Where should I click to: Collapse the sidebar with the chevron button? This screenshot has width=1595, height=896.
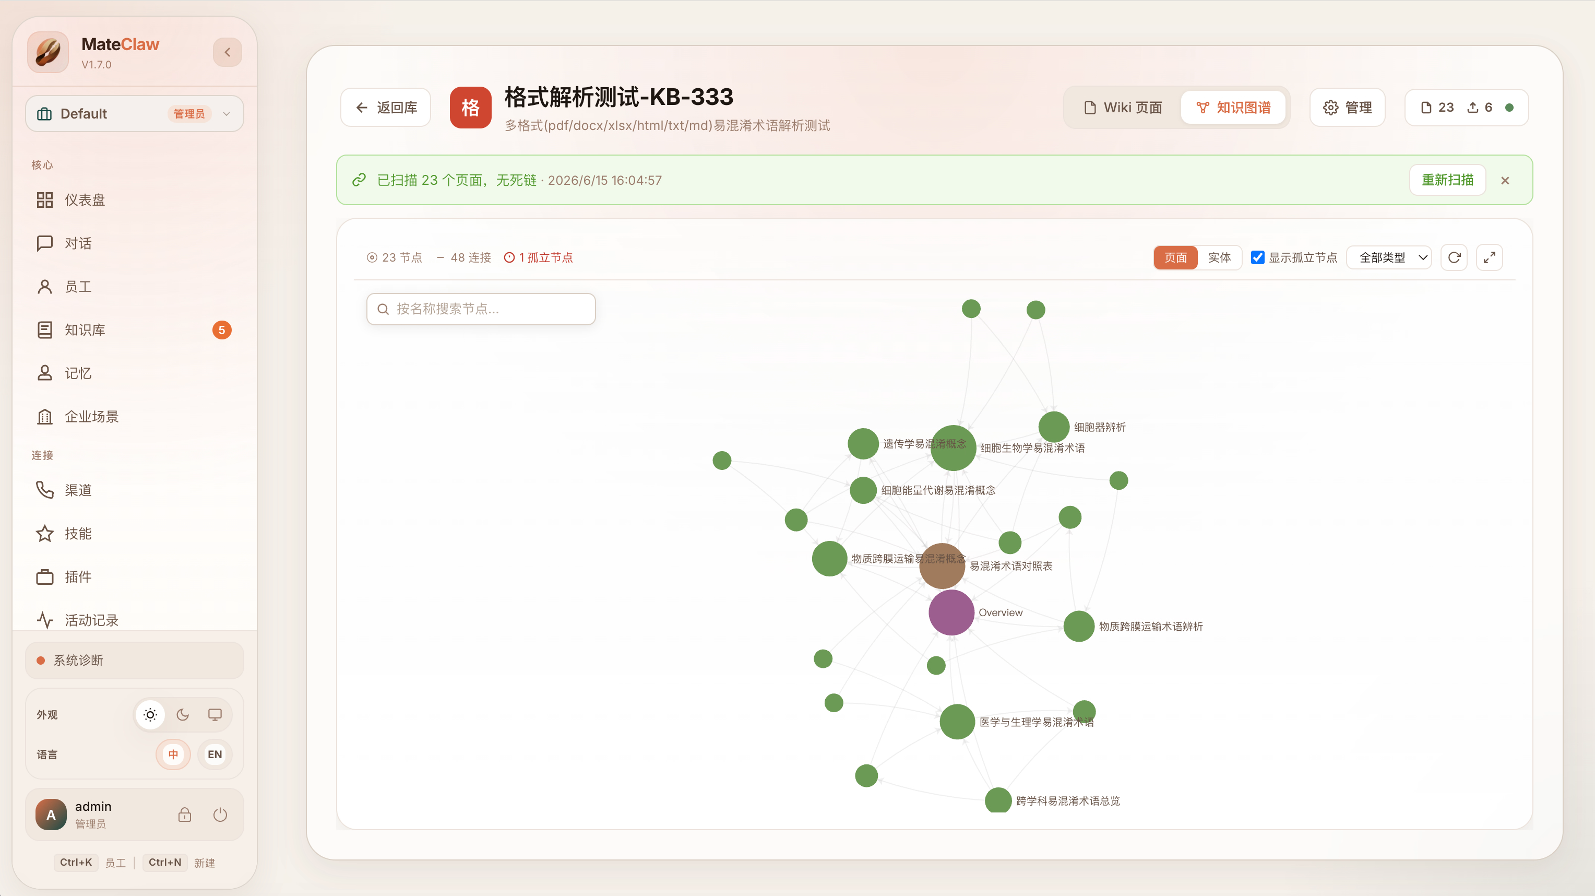(227, 52)
